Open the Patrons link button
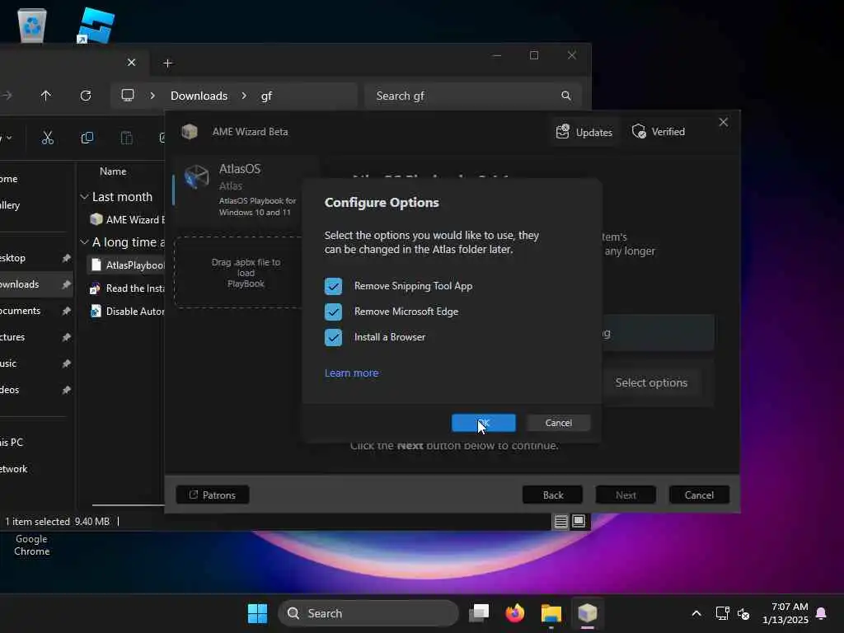The width and height of the screenshot is (844, 633). [213, 495]
